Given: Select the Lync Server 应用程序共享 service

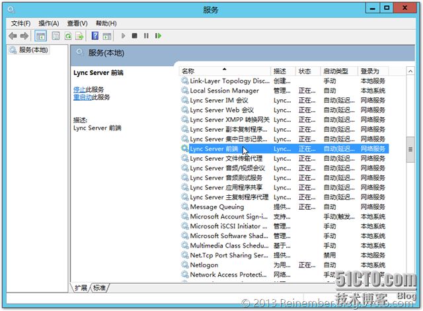Looking at the screenshot, I should pos(284,188).
